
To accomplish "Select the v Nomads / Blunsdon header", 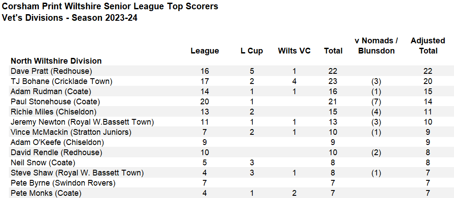I will 376,46.
